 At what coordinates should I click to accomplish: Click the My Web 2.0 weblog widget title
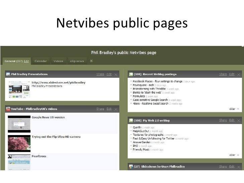(x=156, y=120)
